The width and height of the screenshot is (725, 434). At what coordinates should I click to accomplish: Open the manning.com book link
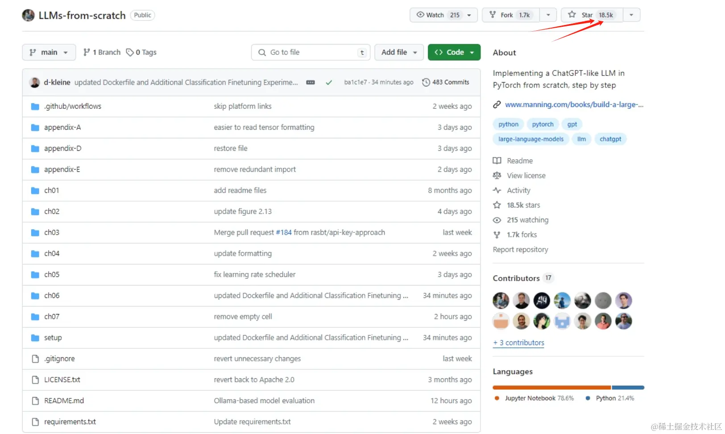(574, 105)
